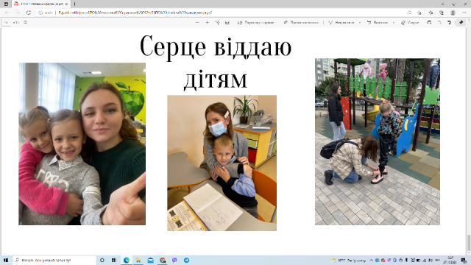Screen dimensions: 471x265
Task: Toggle fit-to-page view icon
Action: 227,23
